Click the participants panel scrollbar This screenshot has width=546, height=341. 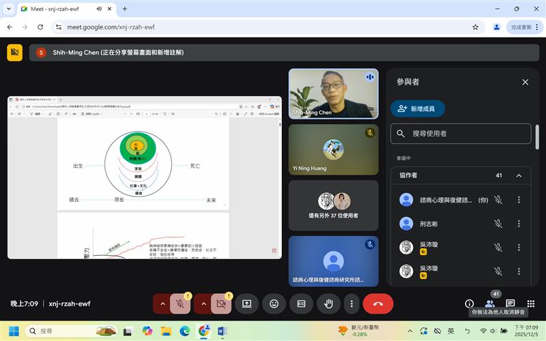pyautogui.click(x=537, y=136)
